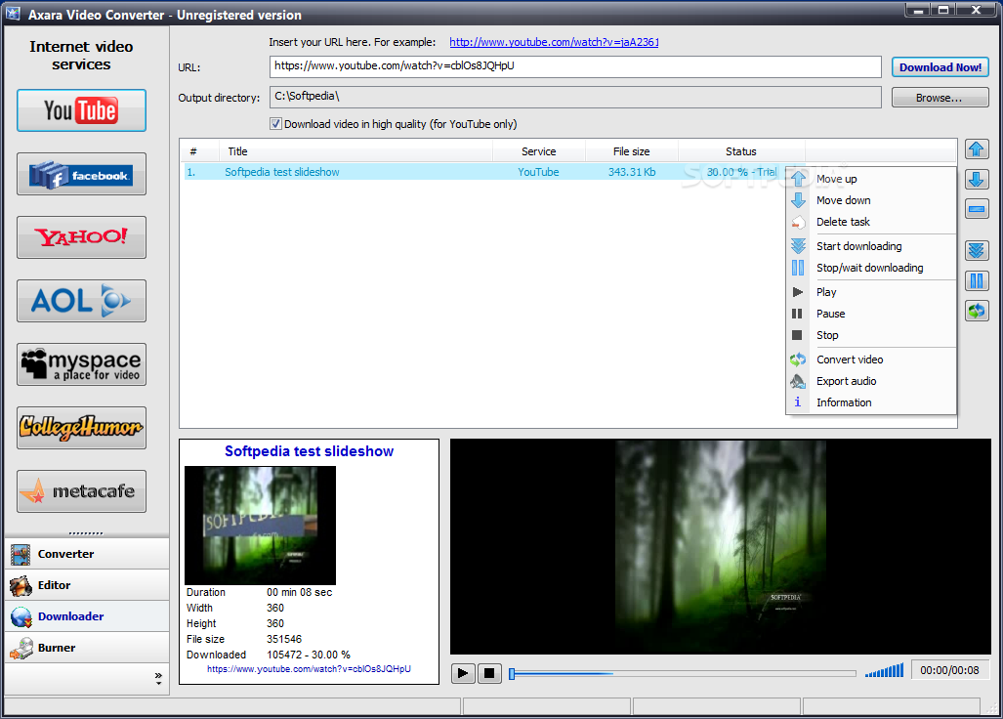The height and width of the screenshot is (719, 1003).
Task: Sort by the File size column header
Action: (x=631, y=151)
